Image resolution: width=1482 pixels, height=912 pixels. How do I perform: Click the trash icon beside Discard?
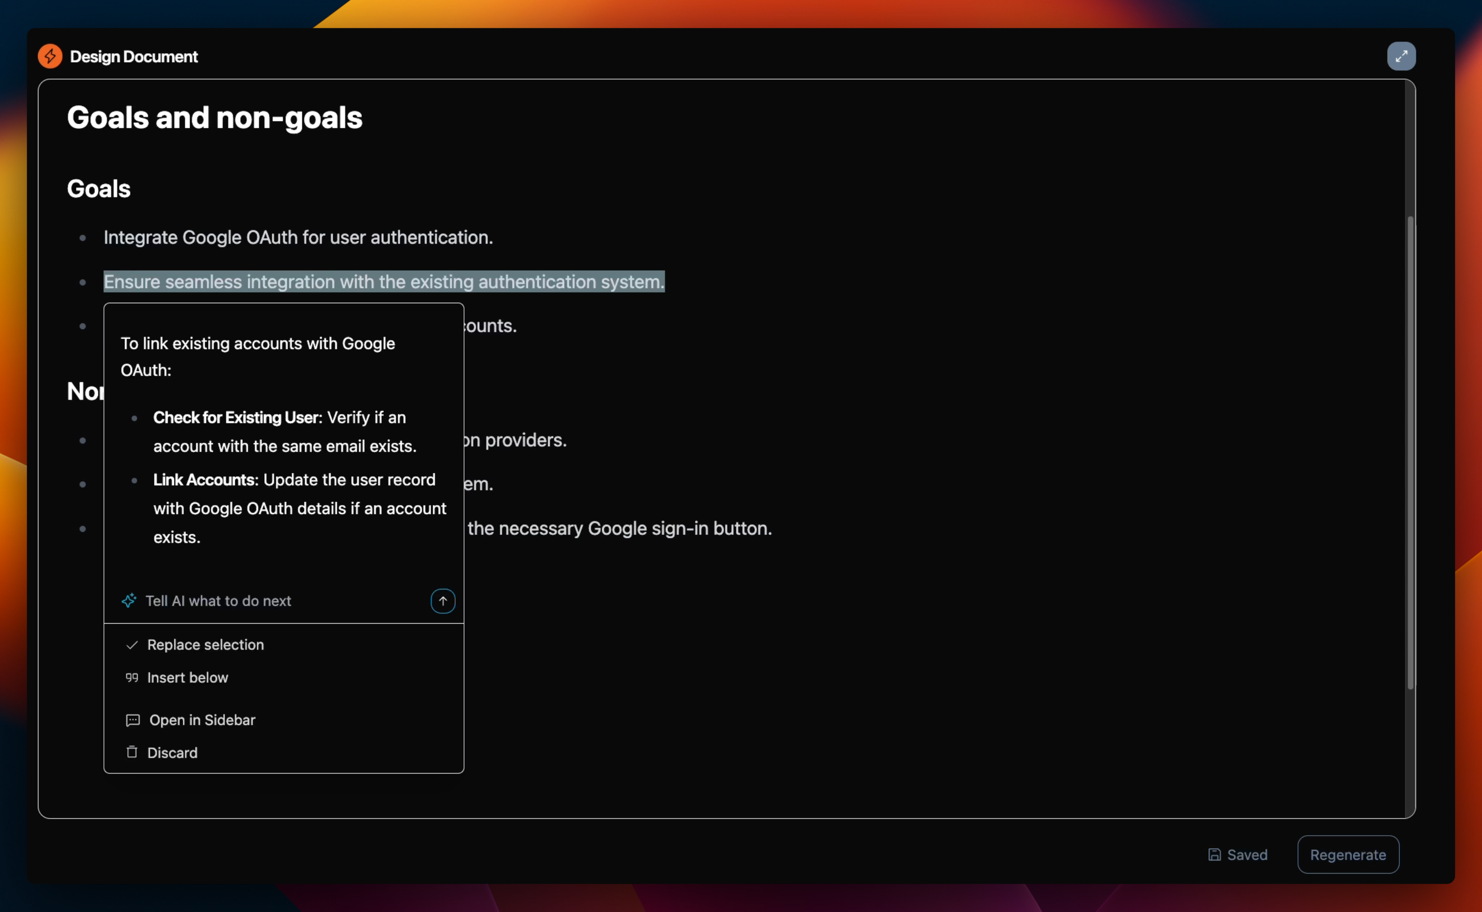[131, 752]
